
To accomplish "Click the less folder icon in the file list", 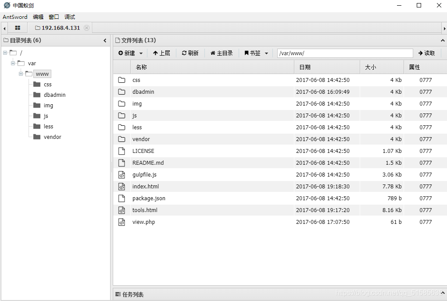I will 122,127.
